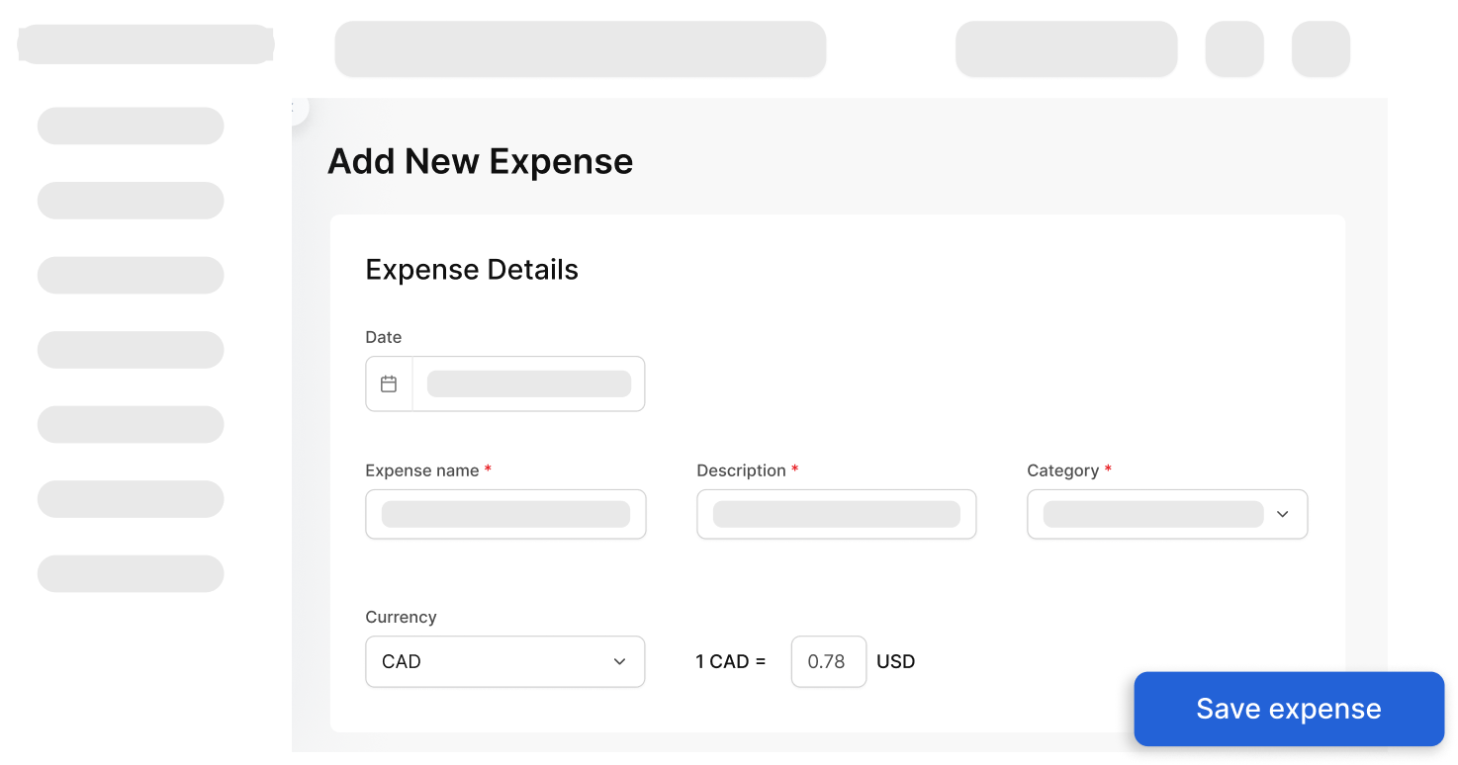Select the third sidebar menu entry

coord(130,275)
